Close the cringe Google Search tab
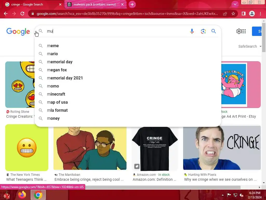Viewport: 266px width, 200px height. coord(60,4)
